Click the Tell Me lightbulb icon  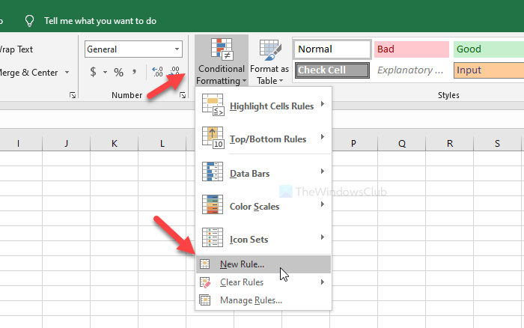[x=29, y=20]
